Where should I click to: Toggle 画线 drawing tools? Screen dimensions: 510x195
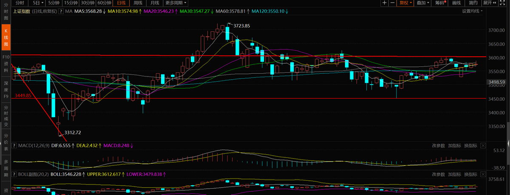(x=456, y=3)
